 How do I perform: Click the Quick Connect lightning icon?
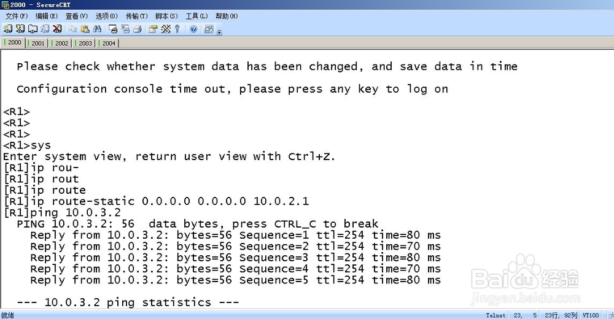point(20,29)
